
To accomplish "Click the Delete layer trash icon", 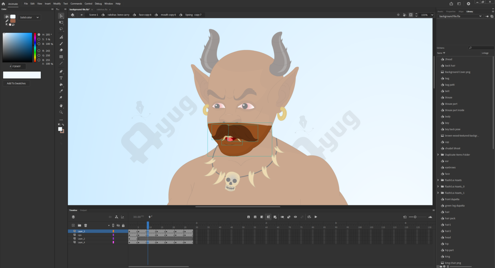I will pyautogui.click(x=86, y=225).
